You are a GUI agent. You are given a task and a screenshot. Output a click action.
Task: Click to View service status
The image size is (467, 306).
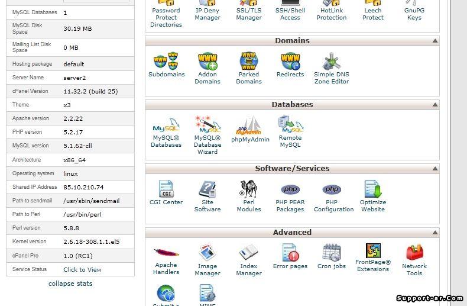pyautogui.click(x=82, y=269)
